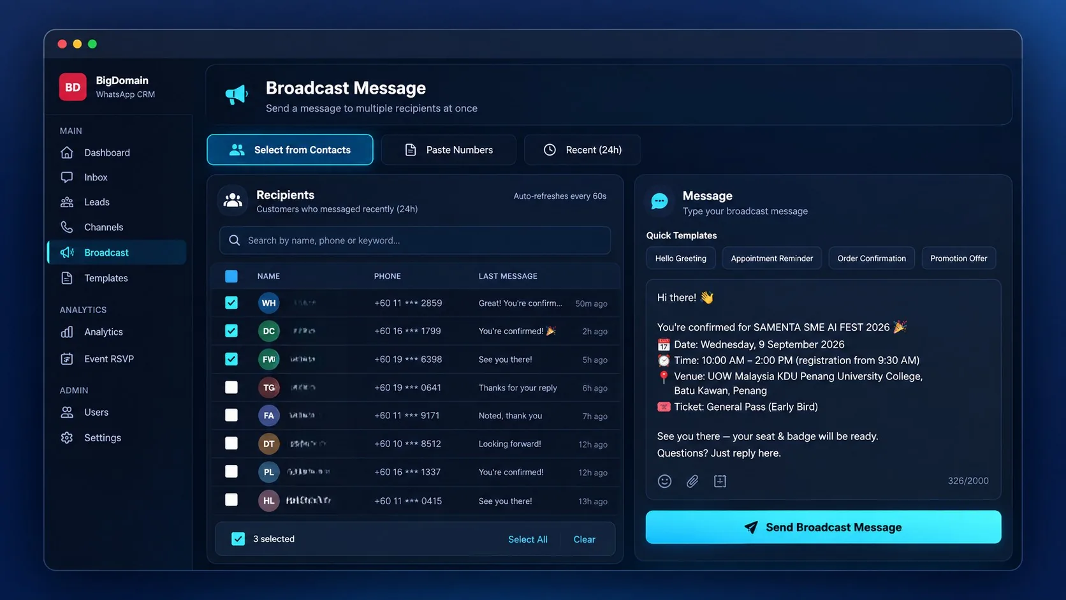Click the Inbox chat bubble icon
1066x600 pixels.
(67, 177)
